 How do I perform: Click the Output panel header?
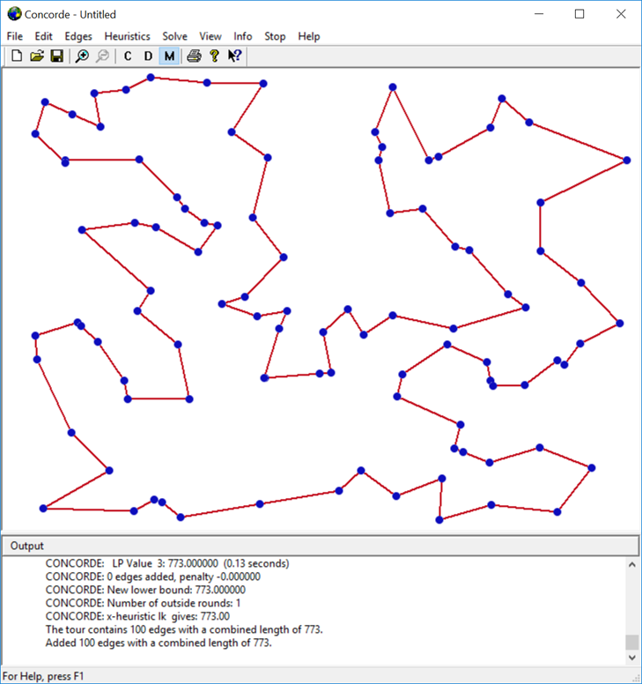pyautogui.click(x=321, y=546)
